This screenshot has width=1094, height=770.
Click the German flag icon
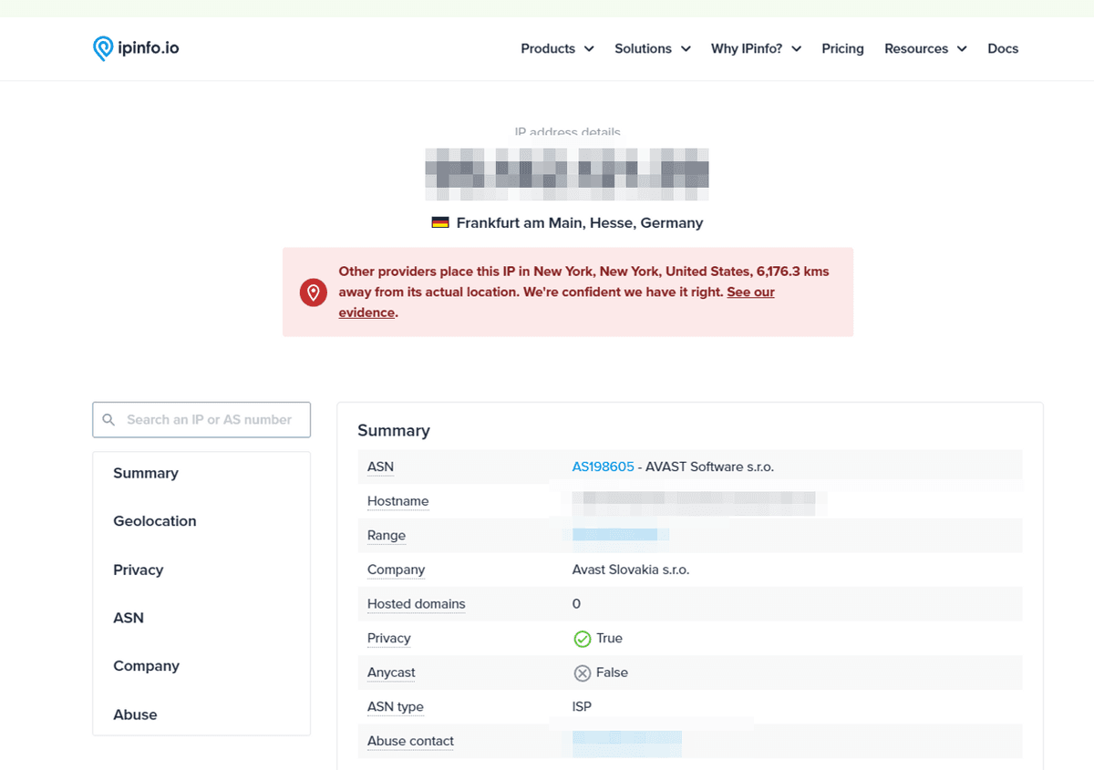point(440,222)
